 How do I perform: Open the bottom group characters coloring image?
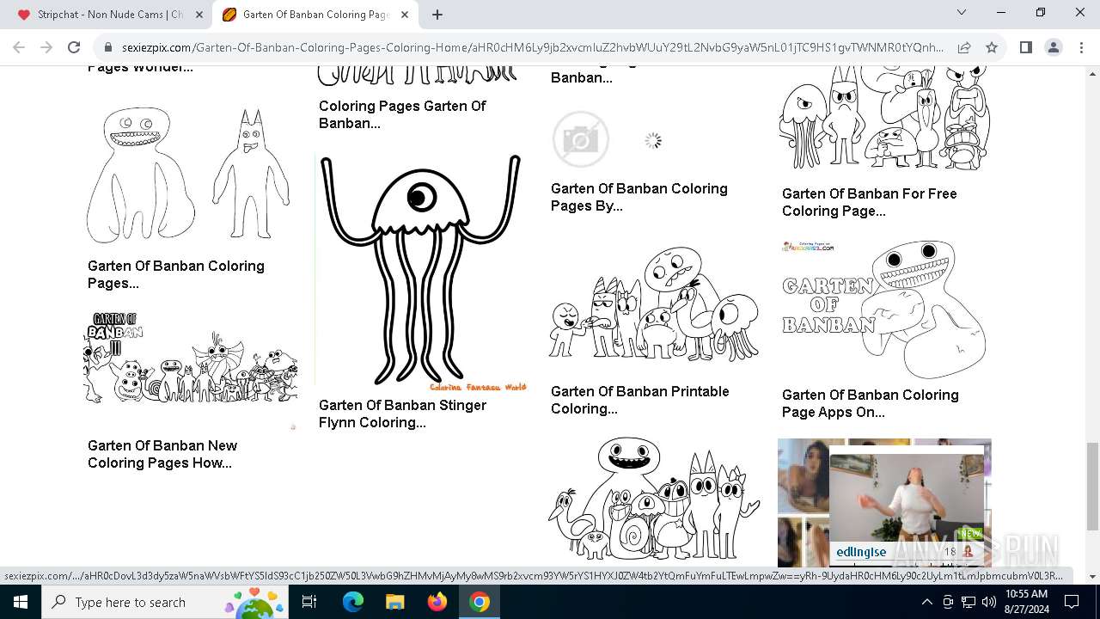point(654,499)
